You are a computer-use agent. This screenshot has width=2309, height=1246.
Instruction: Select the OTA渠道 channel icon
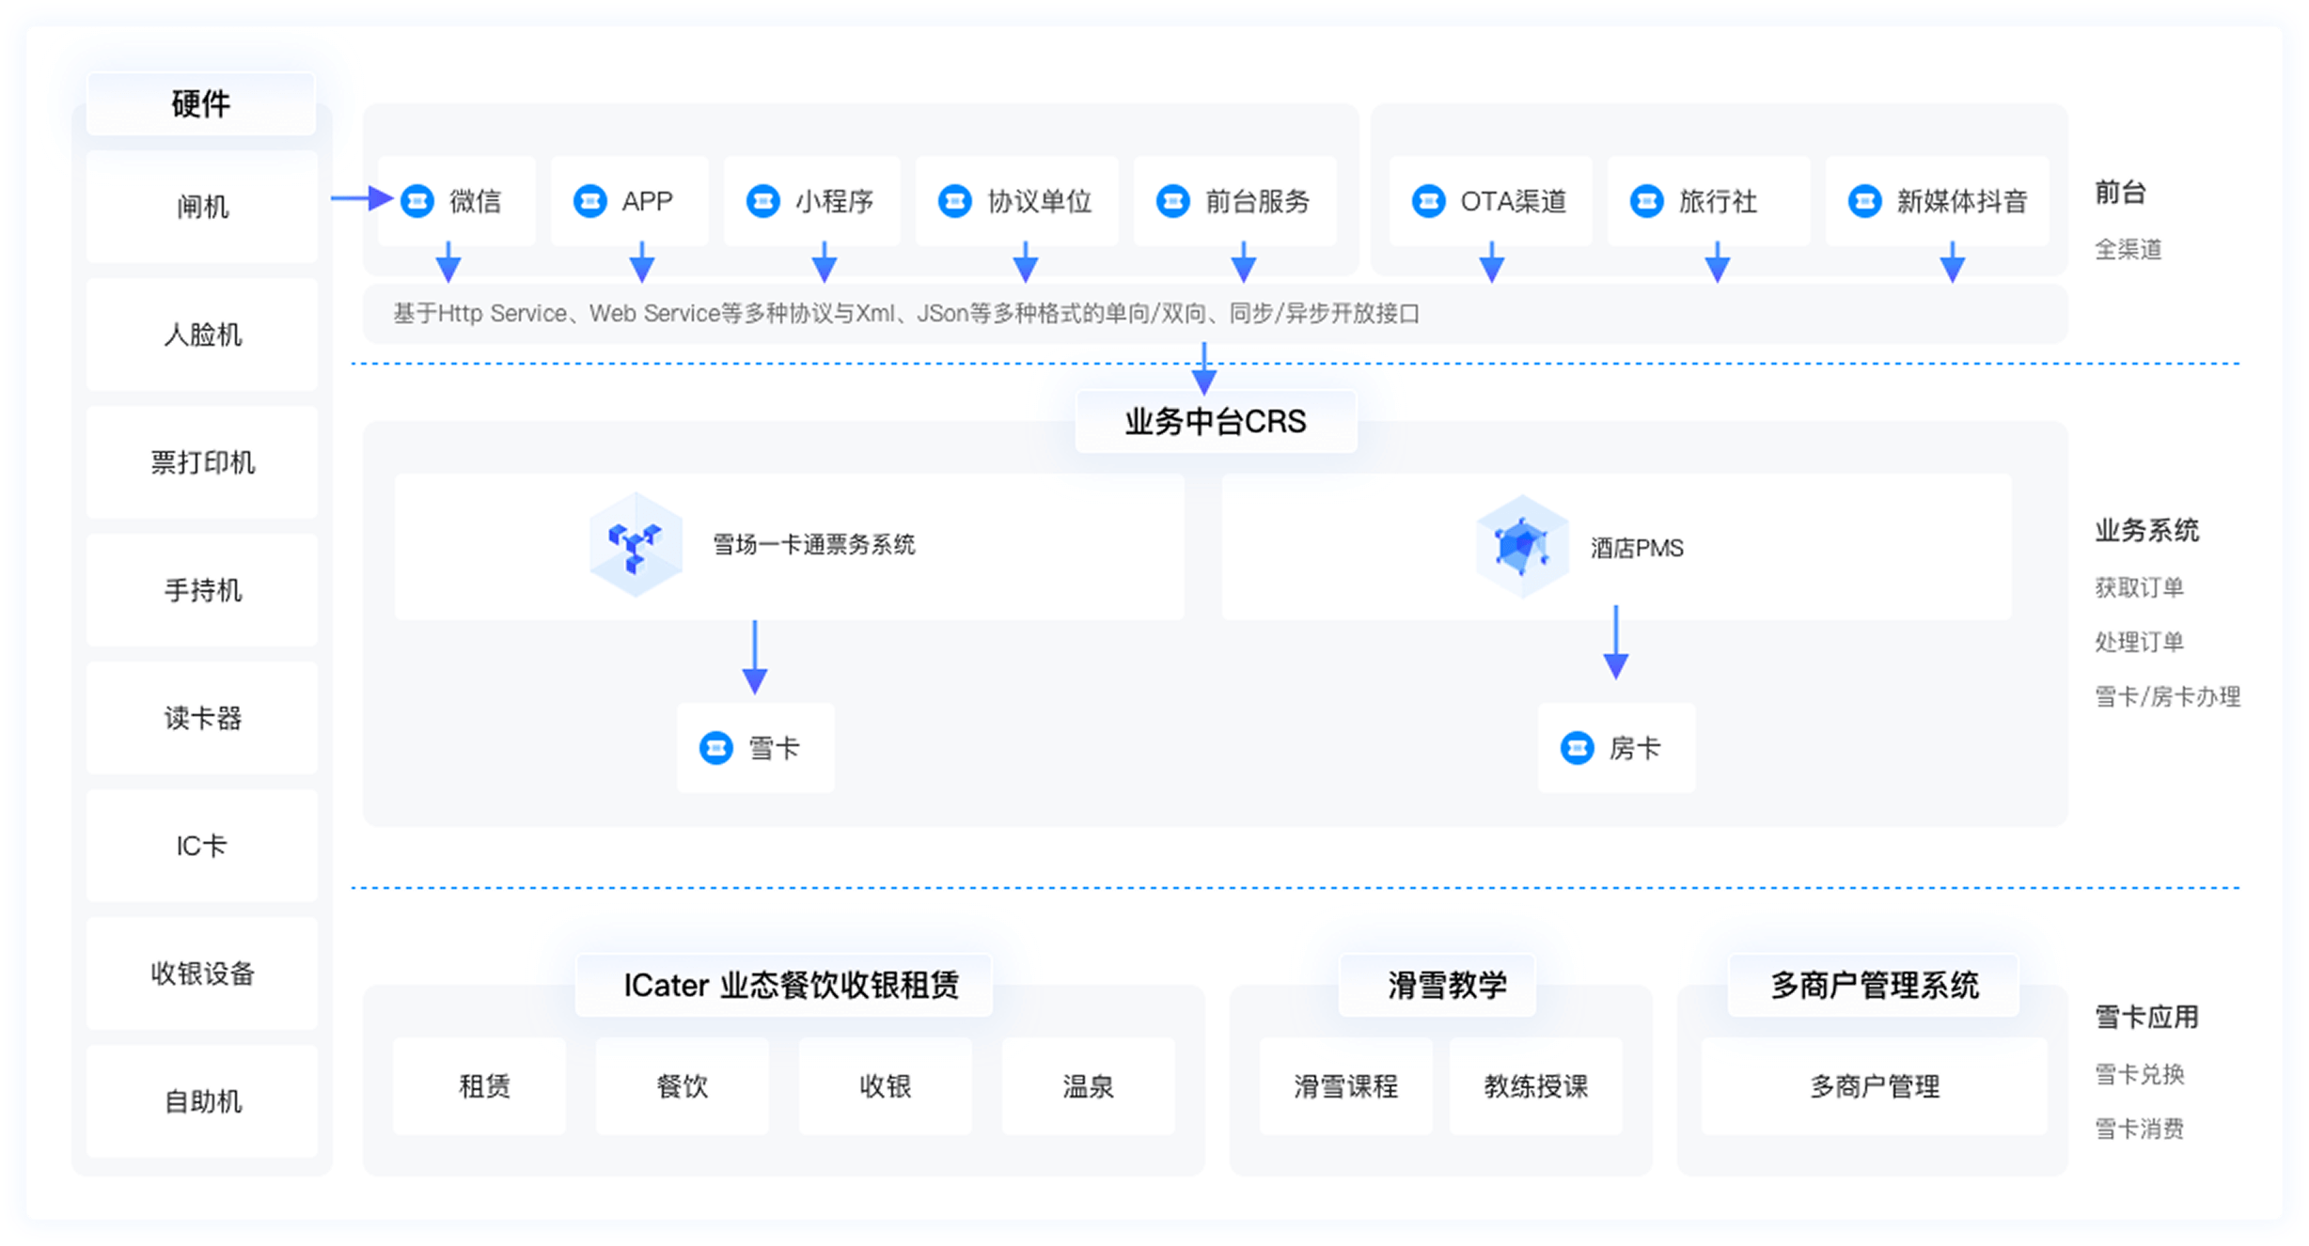[x=1428, y=200]
